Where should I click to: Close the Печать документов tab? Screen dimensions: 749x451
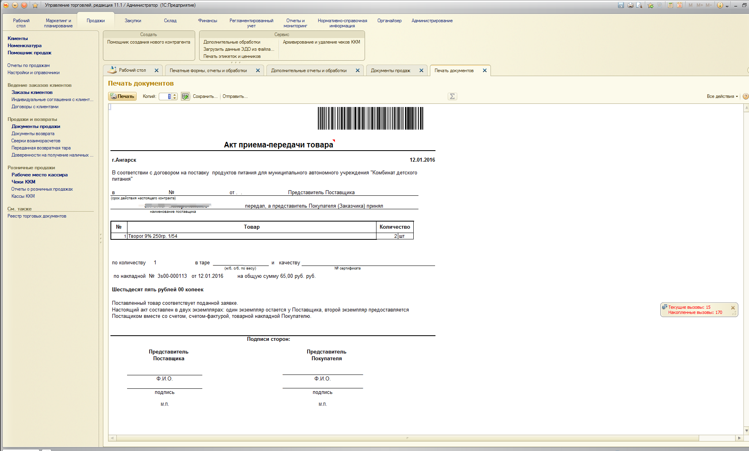click(485, 71)
